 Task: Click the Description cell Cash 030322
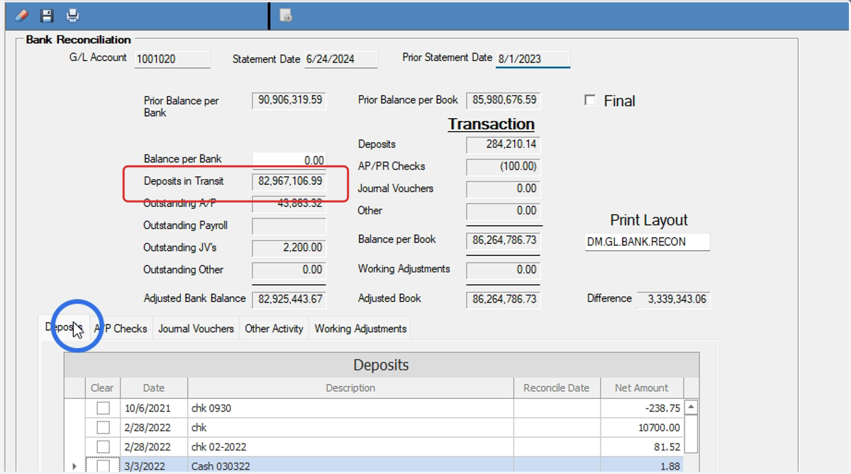click(350, 466)
